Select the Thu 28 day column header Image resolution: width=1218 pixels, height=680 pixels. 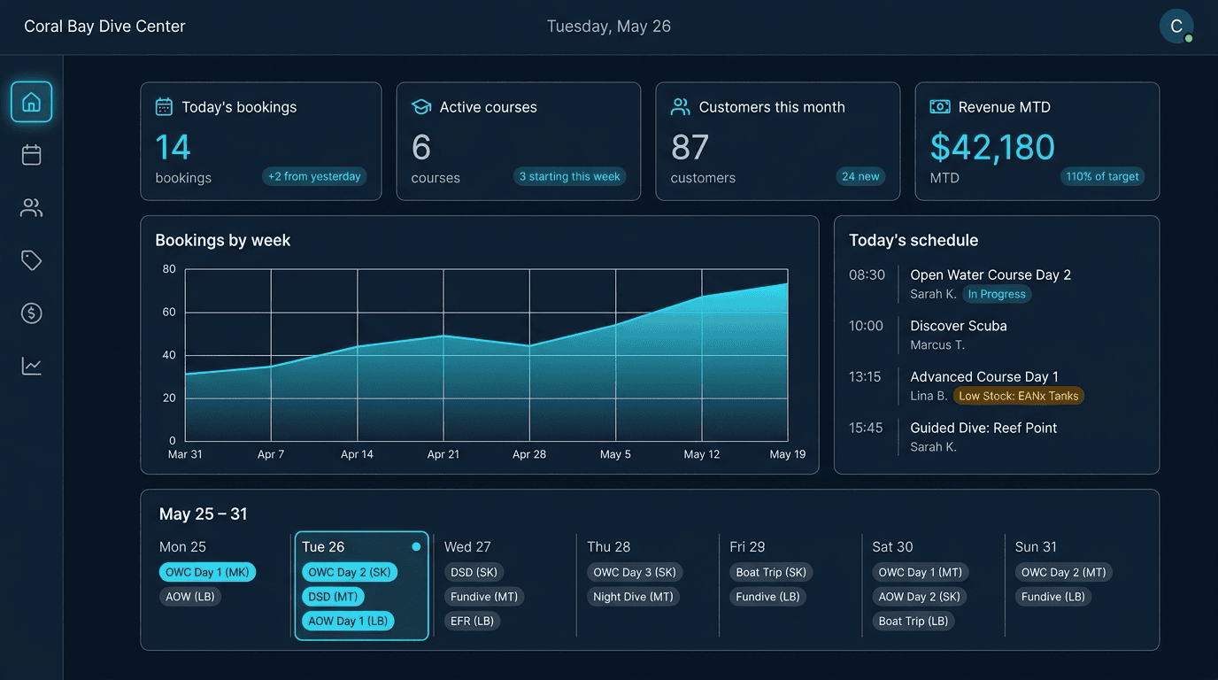click(609, 547)
